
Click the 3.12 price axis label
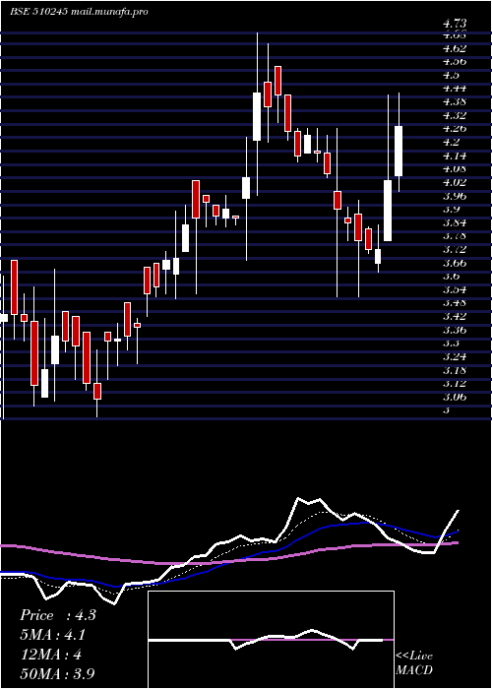[455, 384]
